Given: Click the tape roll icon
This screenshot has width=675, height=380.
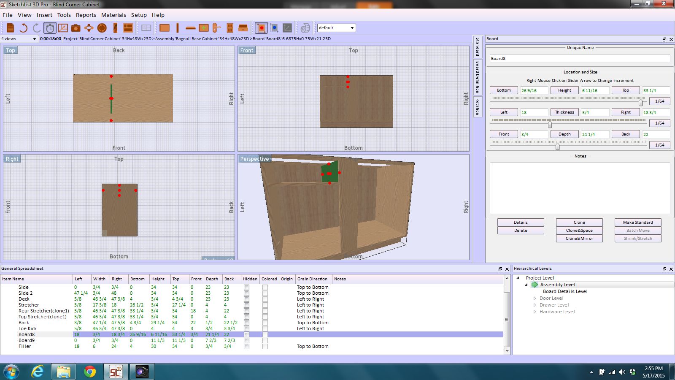Looking at the screenshot, I should (305, 28).
